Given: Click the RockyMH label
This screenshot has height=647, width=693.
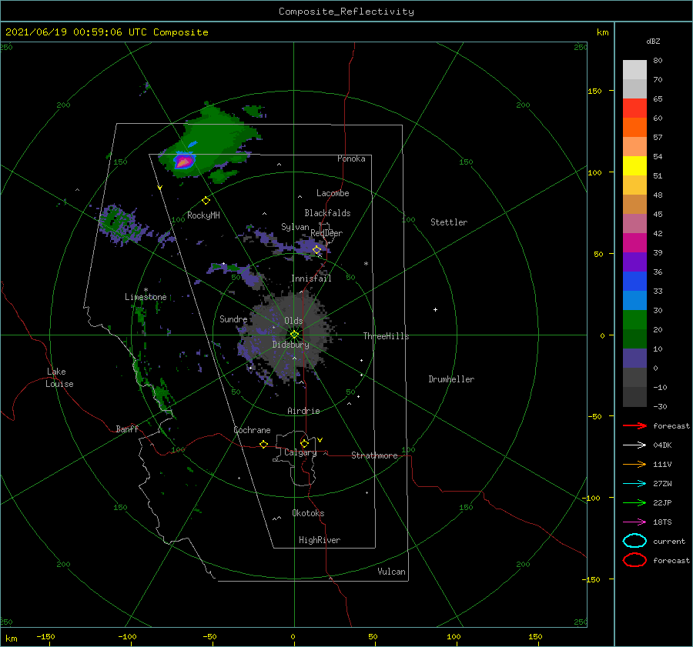Looking at the screenshot, I should coord(203,215).
